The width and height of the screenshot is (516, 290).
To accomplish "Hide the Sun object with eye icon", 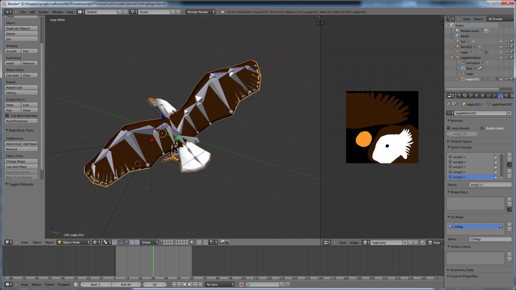I will [501, 42].
